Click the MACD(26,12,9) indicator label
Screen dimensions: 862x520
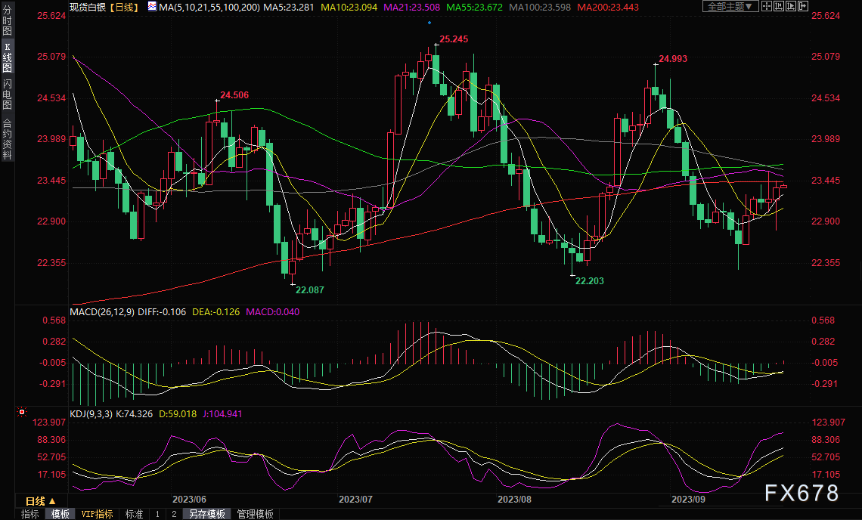click(x=102, y=311)
